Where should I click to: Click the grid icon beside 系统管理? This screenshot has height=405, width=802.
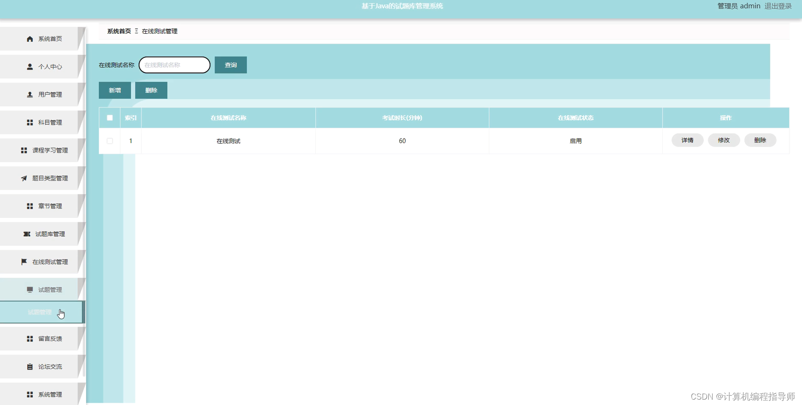click(x=30, y=395)
